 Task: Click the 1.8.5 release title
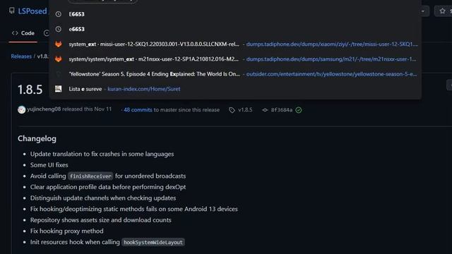30,90
